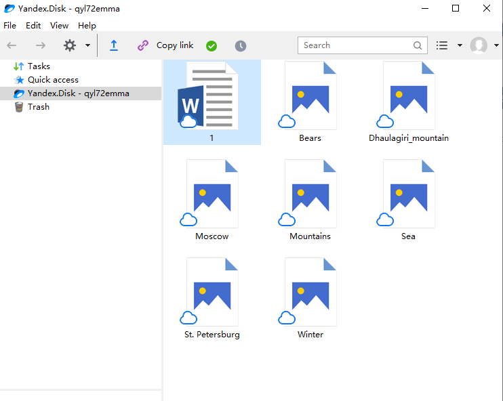Expand the account dropdown arrow
The height and width of the screenshot is (401, 503).
496,45
